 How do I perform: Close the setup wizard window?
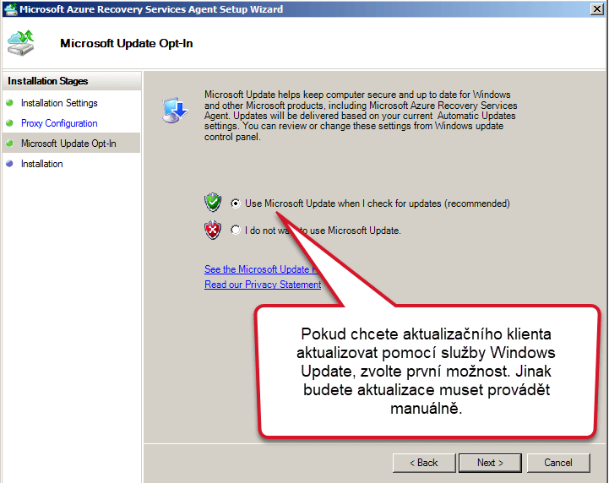(596, 9)
